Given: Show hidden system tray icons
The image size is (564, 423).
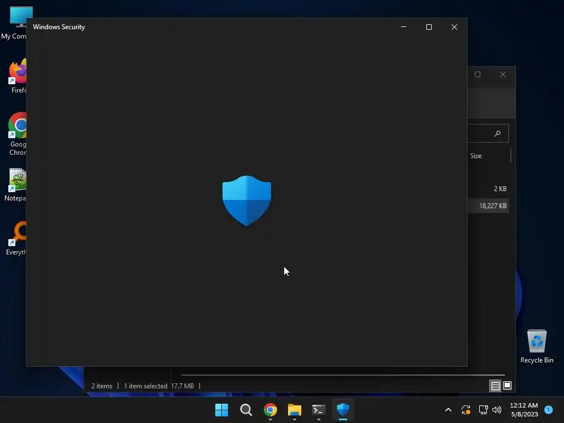Looking at the screenshot, I should click(x=448, y=410).
